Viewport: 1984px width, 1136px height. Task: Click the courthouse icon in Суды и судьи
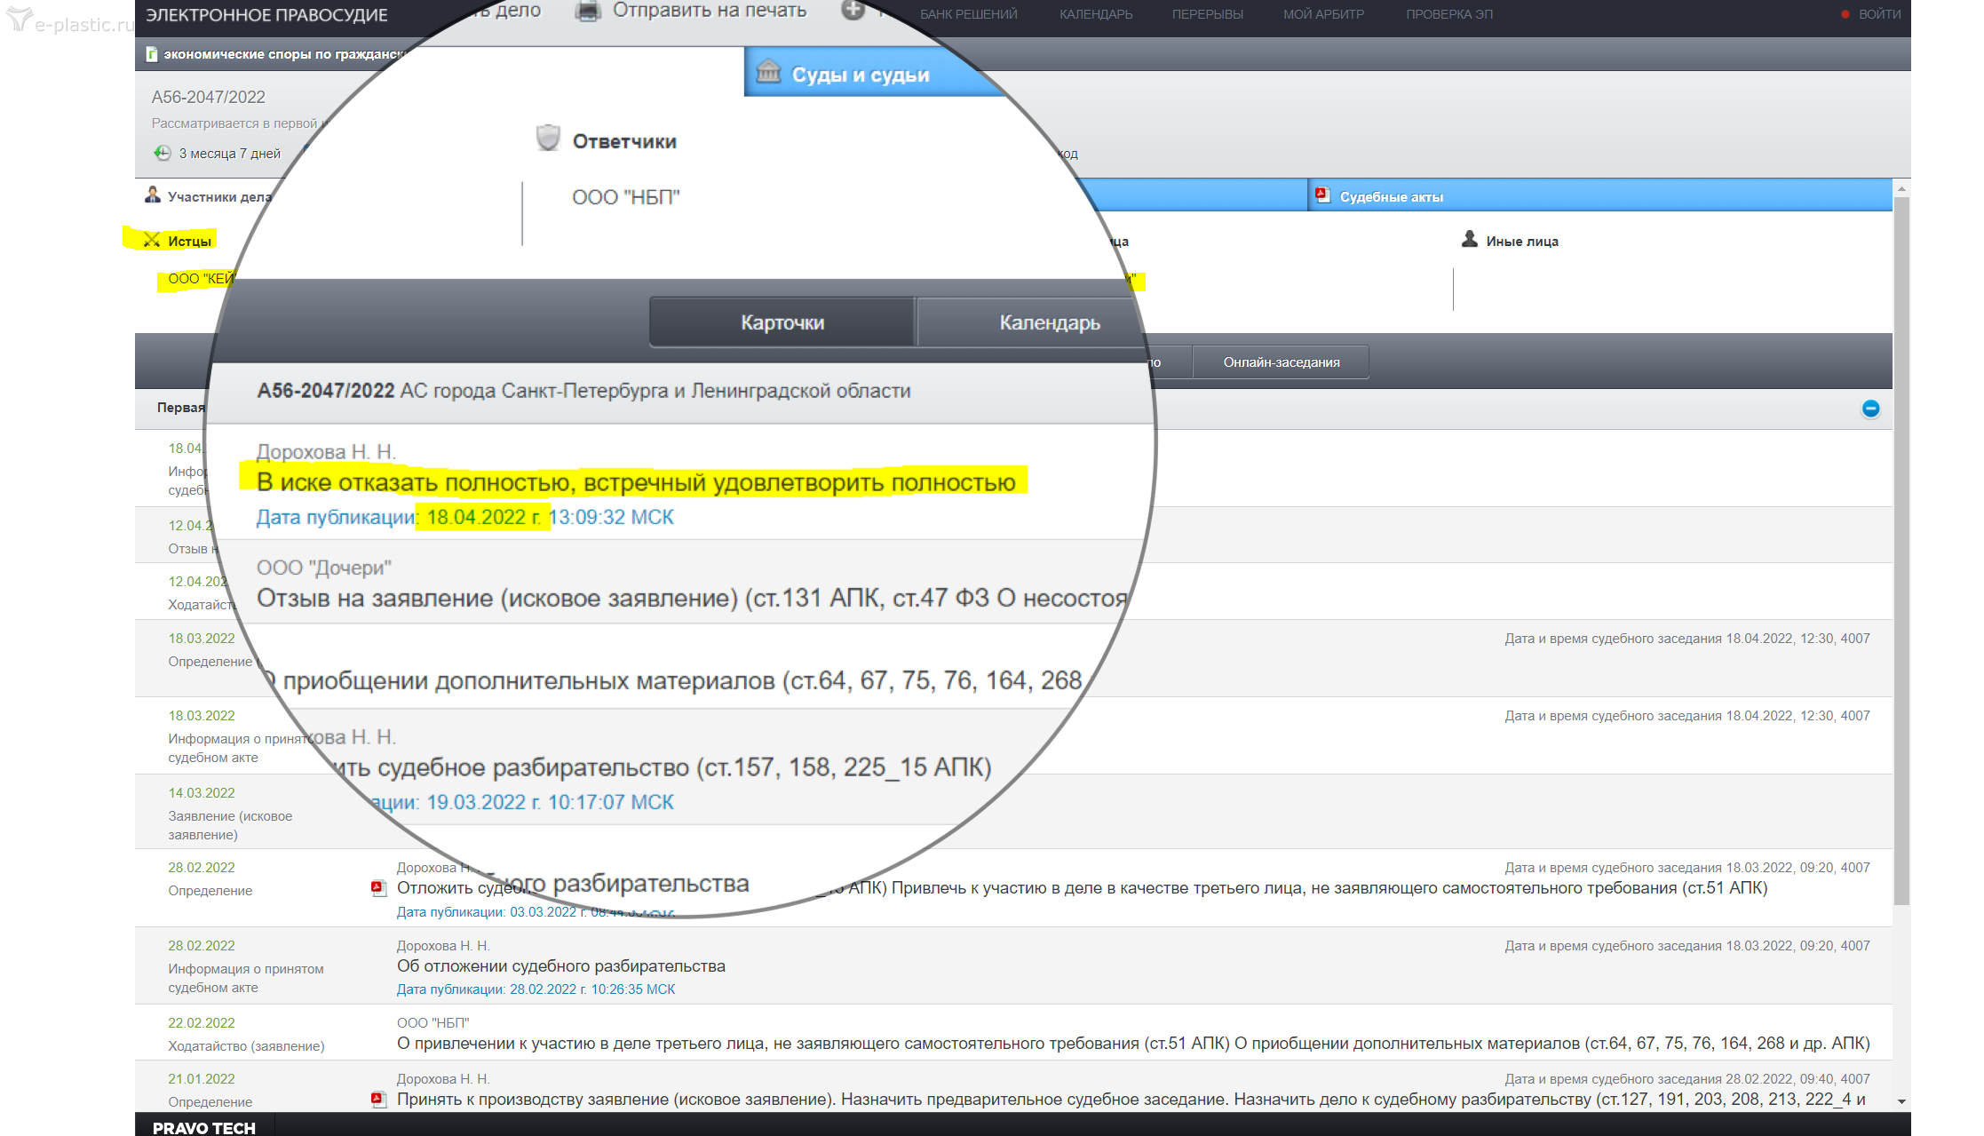[768, 72]
